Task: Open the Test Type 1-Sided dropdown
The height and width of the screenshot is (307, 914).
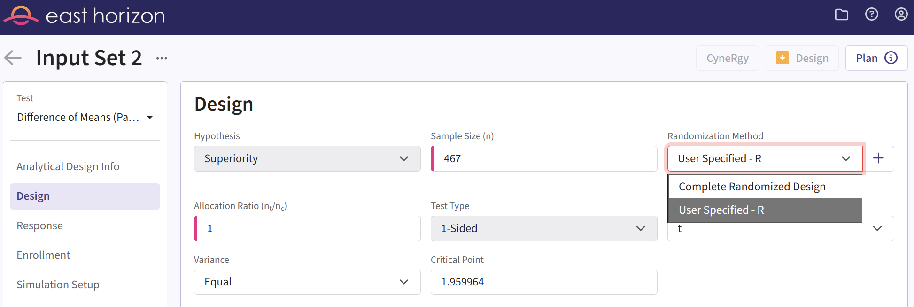Action: [543, 228]
